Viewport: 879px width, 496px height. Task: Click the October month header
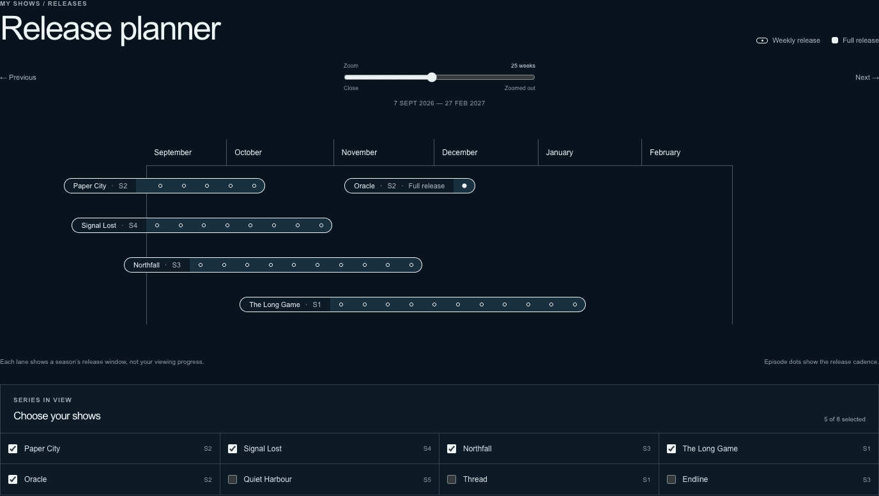click(x=248, y=153)
